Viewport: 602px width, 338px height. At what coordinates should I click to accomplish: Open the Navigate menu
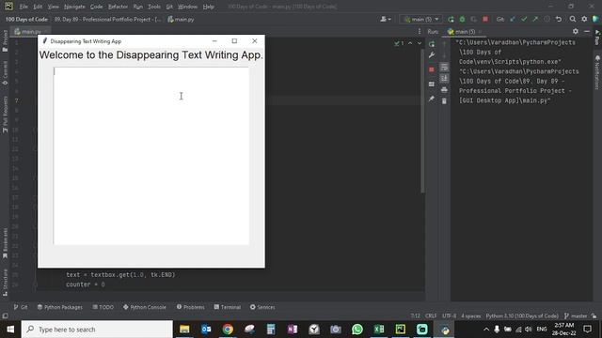(74, 7)
